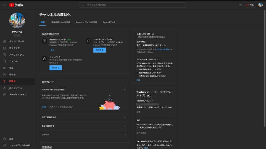Click 詳細 link beside hide-topic text

(44, 107)
